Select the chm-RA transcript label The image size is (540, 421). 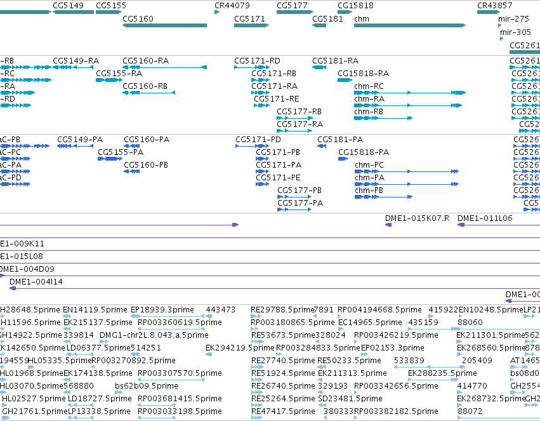369,99
